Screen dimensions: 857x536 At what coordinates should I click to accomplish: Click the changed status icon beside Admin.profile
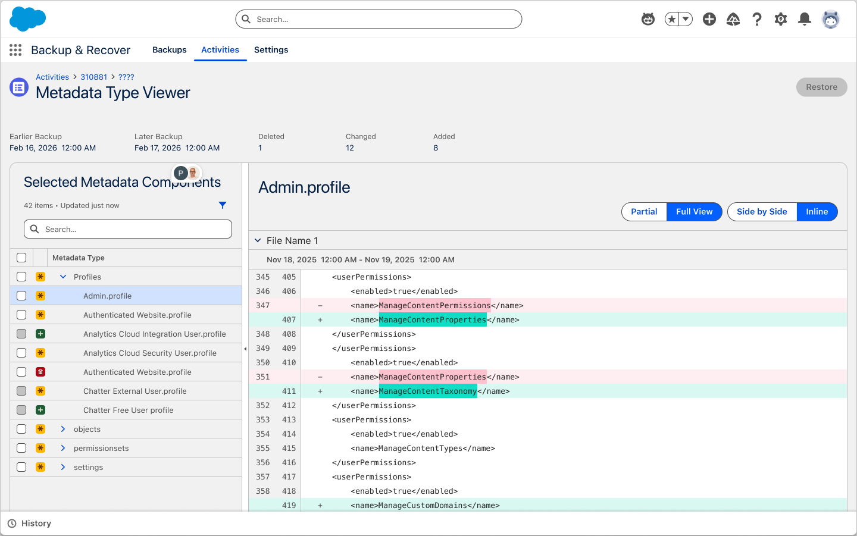pos(40,296)
